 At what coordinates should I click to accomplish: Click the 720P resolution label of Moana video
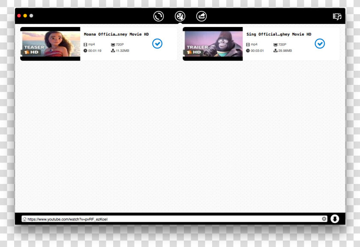tap(120, 45)
